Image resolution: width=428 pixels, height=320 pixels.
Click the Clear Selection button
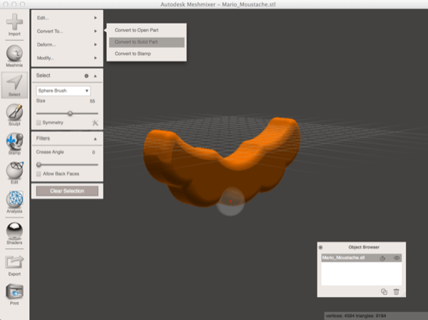tap(67, 191)
